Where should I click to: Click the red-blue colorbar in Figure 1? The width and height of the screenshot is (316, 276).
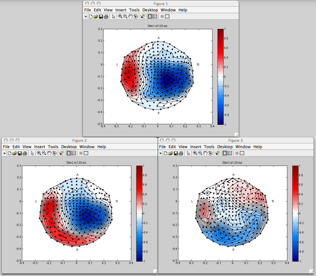(221, 76)
